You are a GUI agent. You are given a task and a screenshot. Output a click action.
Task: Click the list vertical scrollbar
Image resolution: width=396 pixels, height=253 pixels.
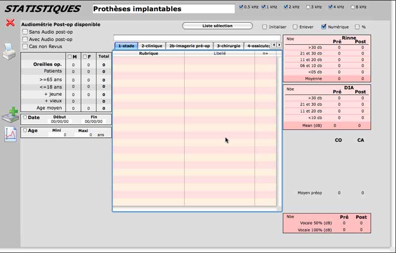279,131
